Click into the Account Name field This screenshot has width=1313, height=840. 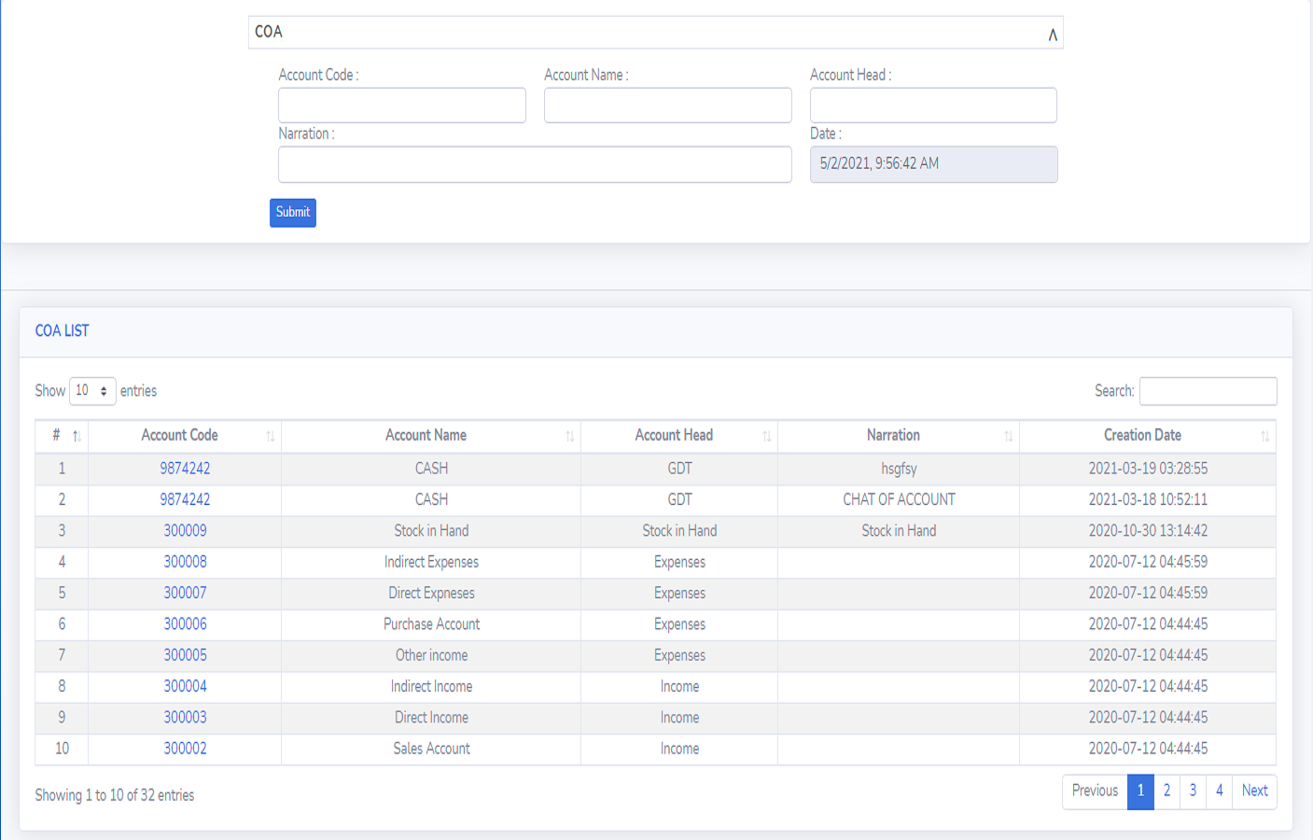(667, 105)
